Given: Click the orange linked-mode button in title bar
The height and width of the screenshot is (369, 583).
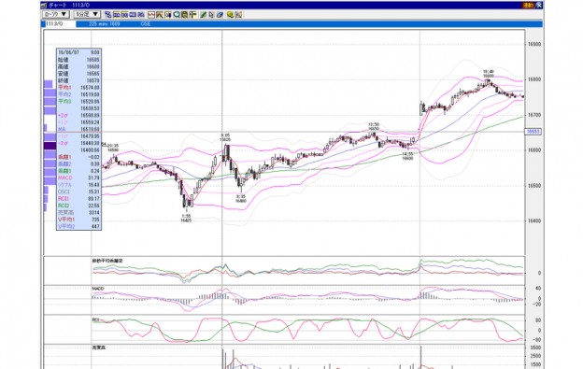Looking at the screenshot, I should (528, 6).
